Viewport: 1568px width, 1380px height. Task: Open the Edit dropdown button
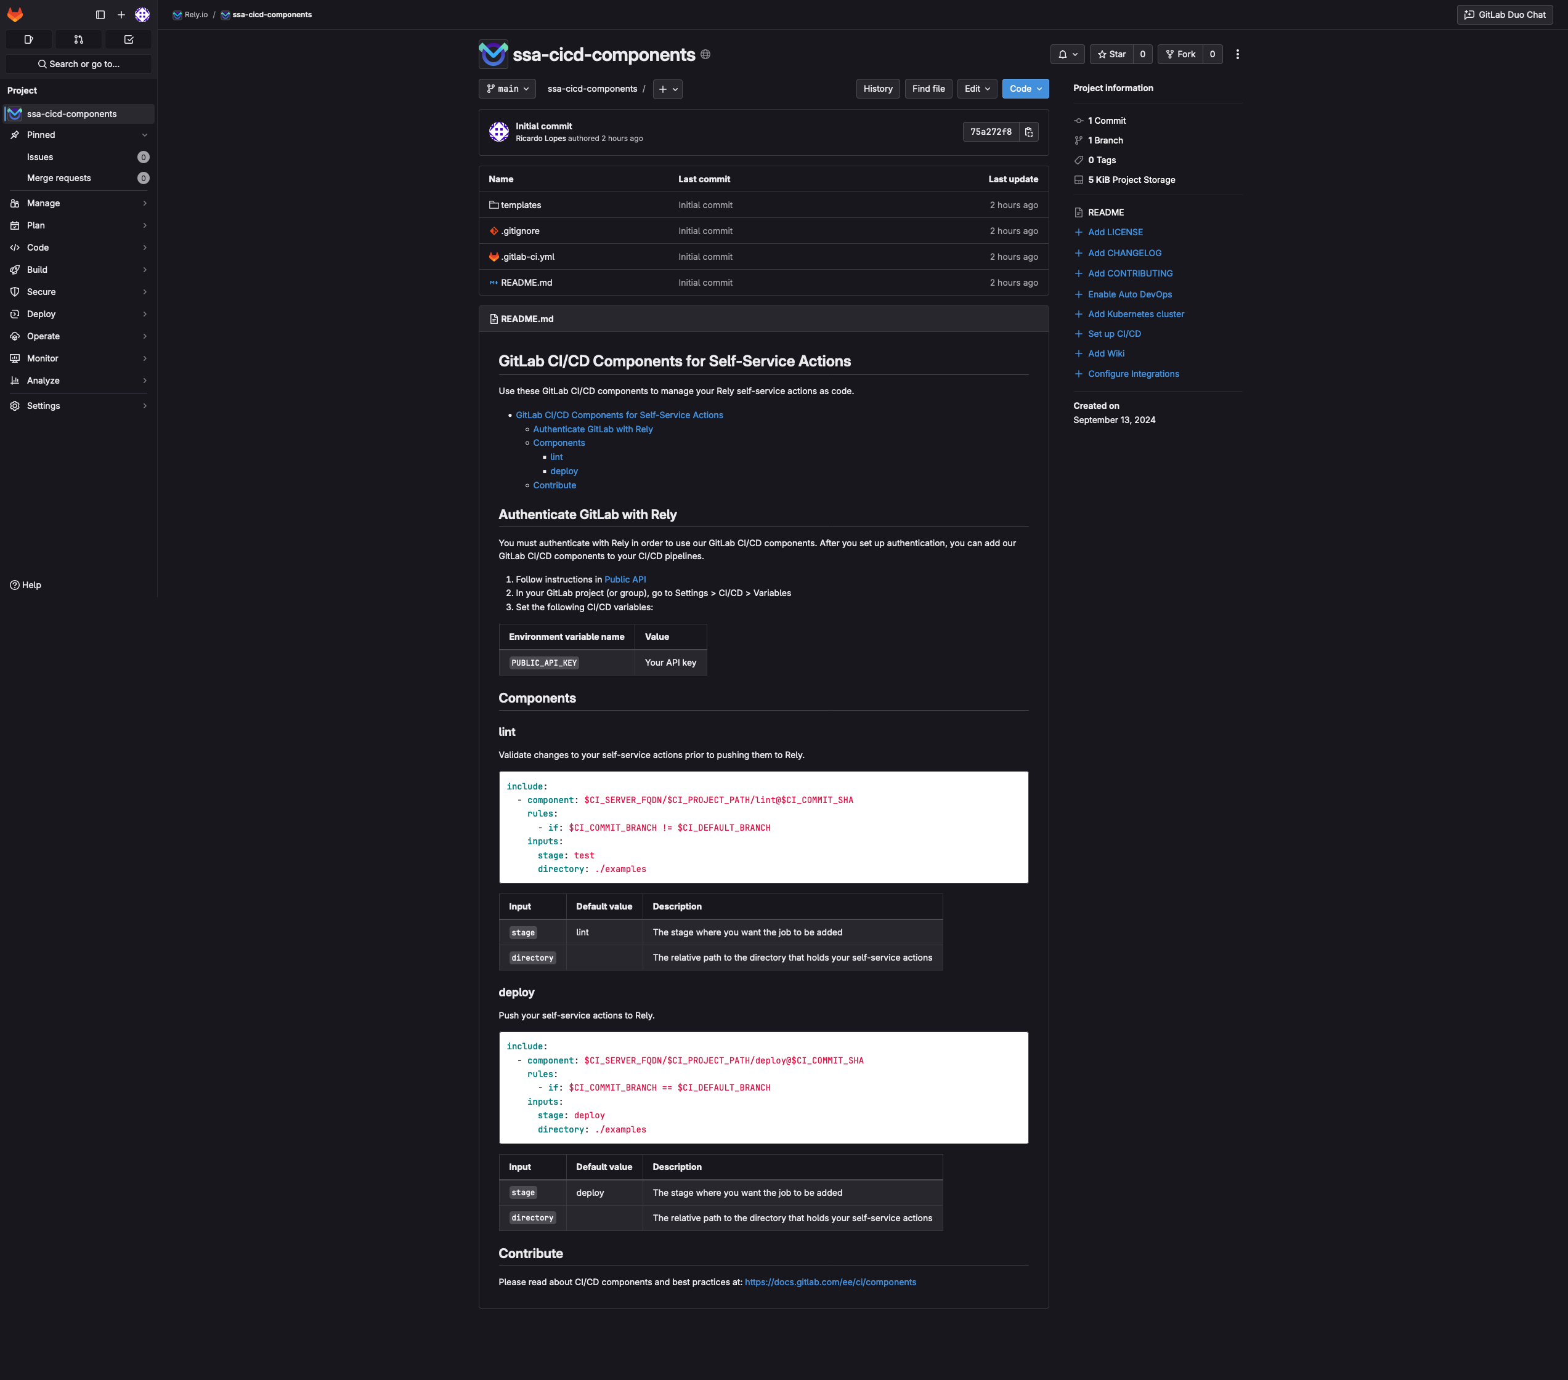point(977,89)
